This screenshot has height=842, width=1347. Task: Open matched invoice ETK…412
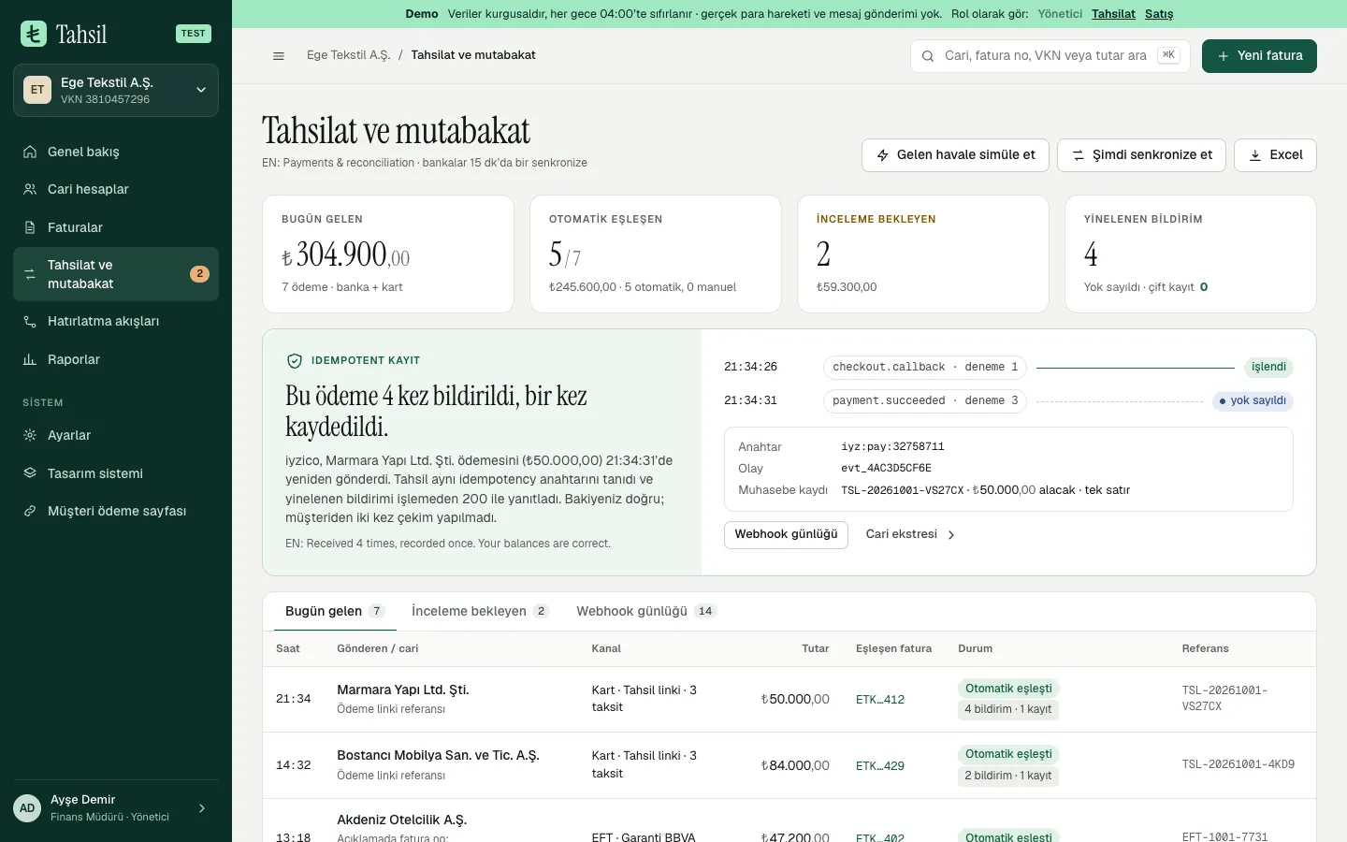coord(880,700)
